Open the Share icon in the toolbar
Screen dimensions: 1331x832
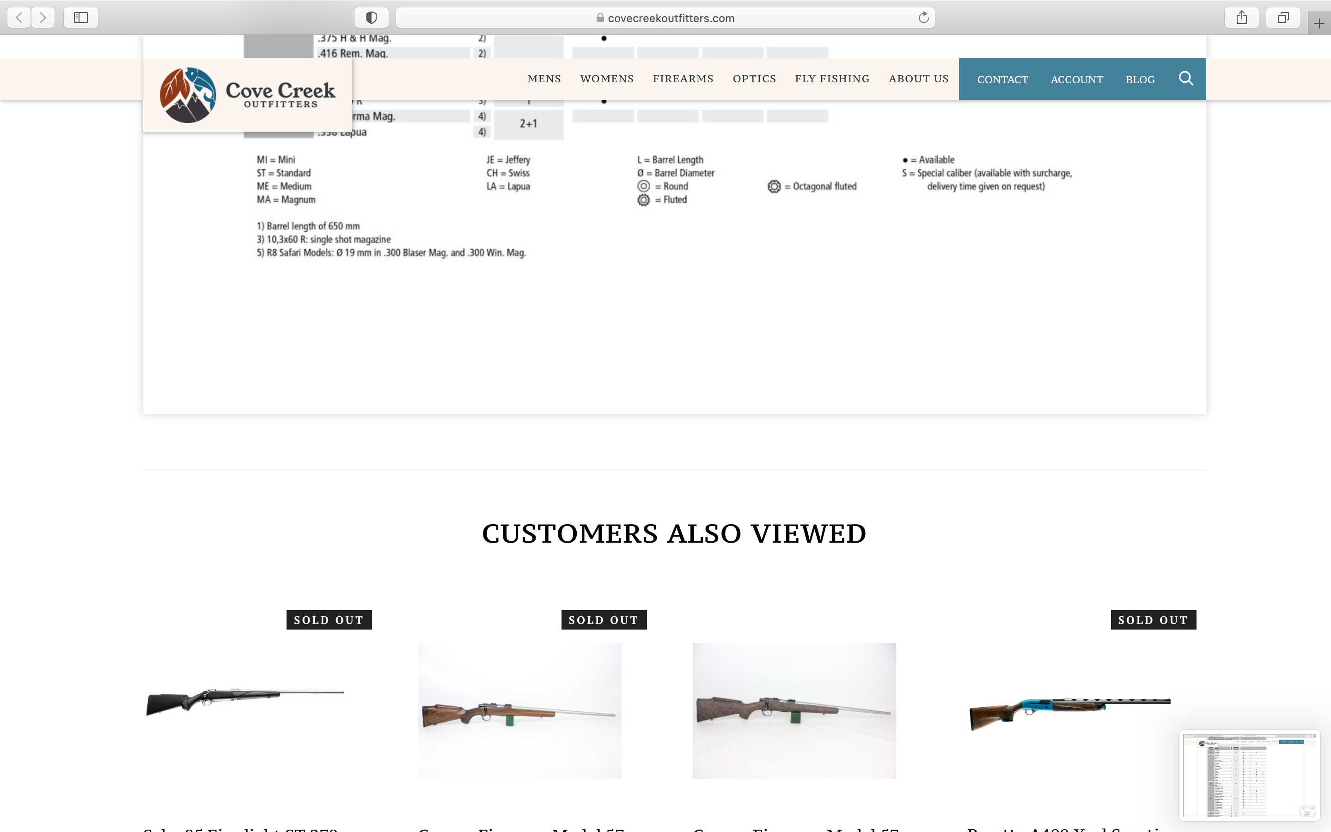[x=1241, y=18]
